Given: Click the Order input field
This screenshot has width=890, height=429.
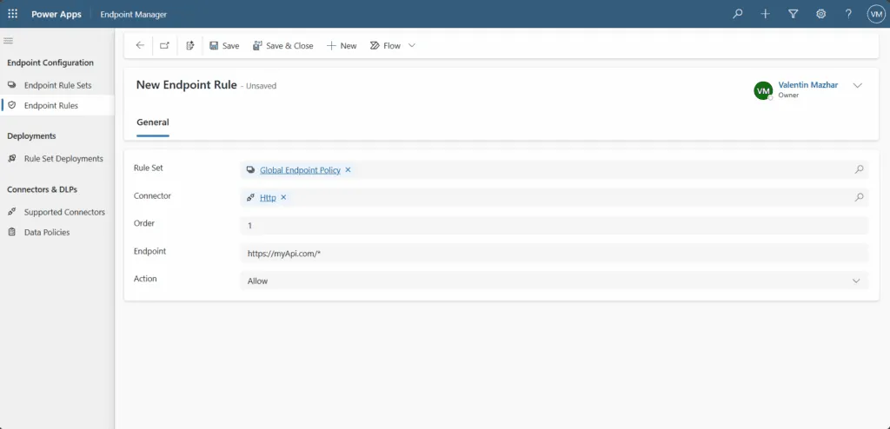Looking at the screenshot, I should [x=554, y=225].
